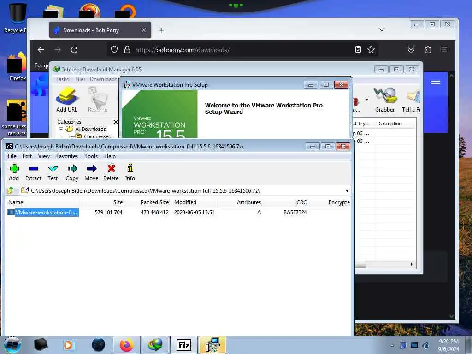Switch to Firefox on the taskbar

pyautogui.click(x=127, y=345)
